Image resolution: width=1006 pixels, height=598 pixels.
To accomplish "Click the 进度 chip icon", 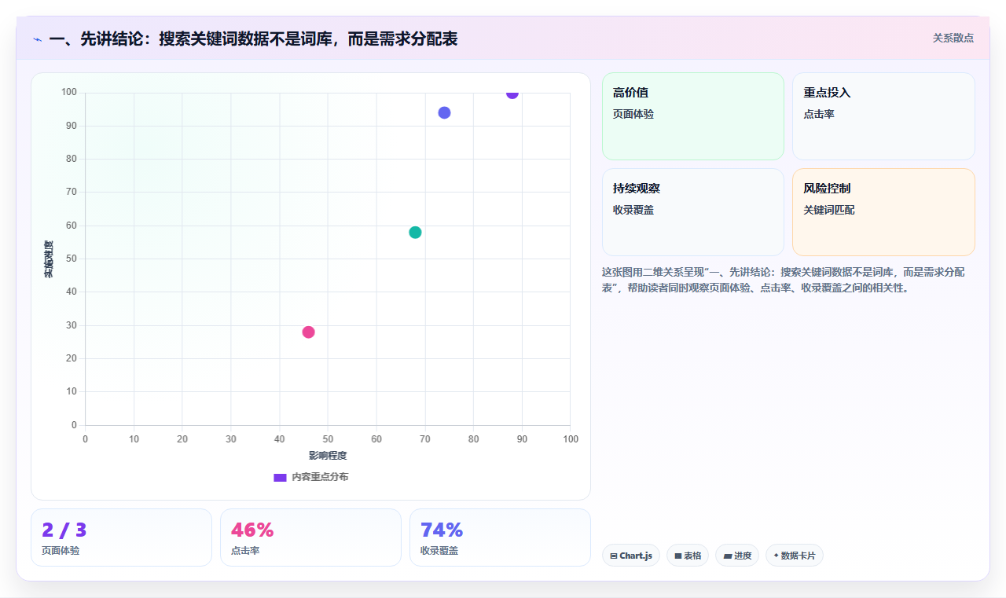I will coord(728,556).
